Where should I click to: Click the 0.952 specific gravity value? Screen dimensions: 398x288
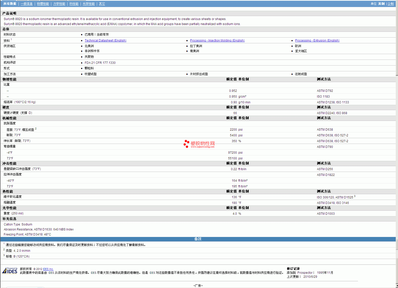(233, 91)
